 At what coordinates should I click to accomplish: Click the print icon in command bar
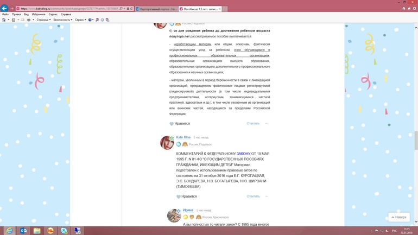point(29,20)
